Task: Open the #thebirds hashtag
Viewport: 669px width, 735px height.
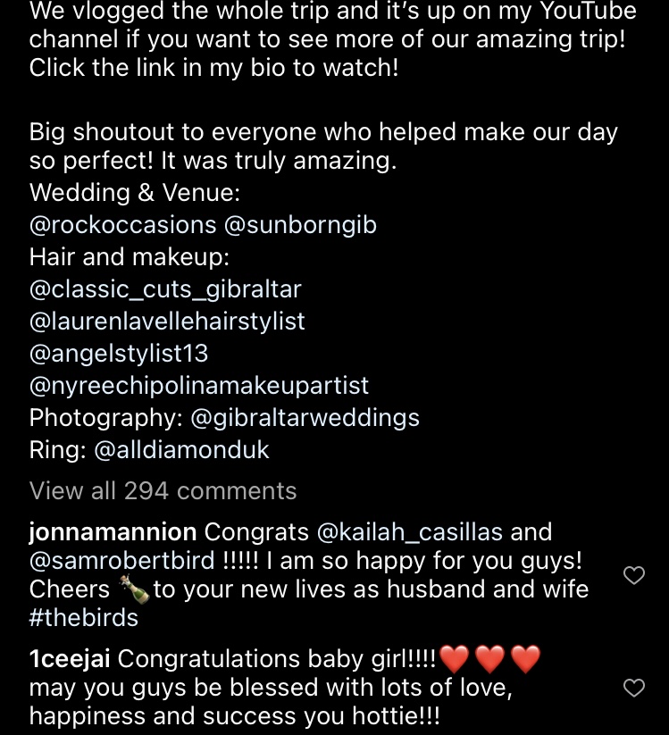Action: (x=84, y=618)
